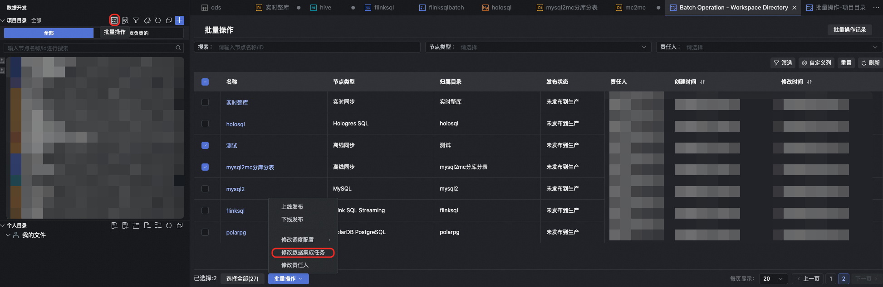The width and height of the screenshot is (883, 287).
Task: Collapse all in the personal directory toolbar
Action: click(180, 225)
